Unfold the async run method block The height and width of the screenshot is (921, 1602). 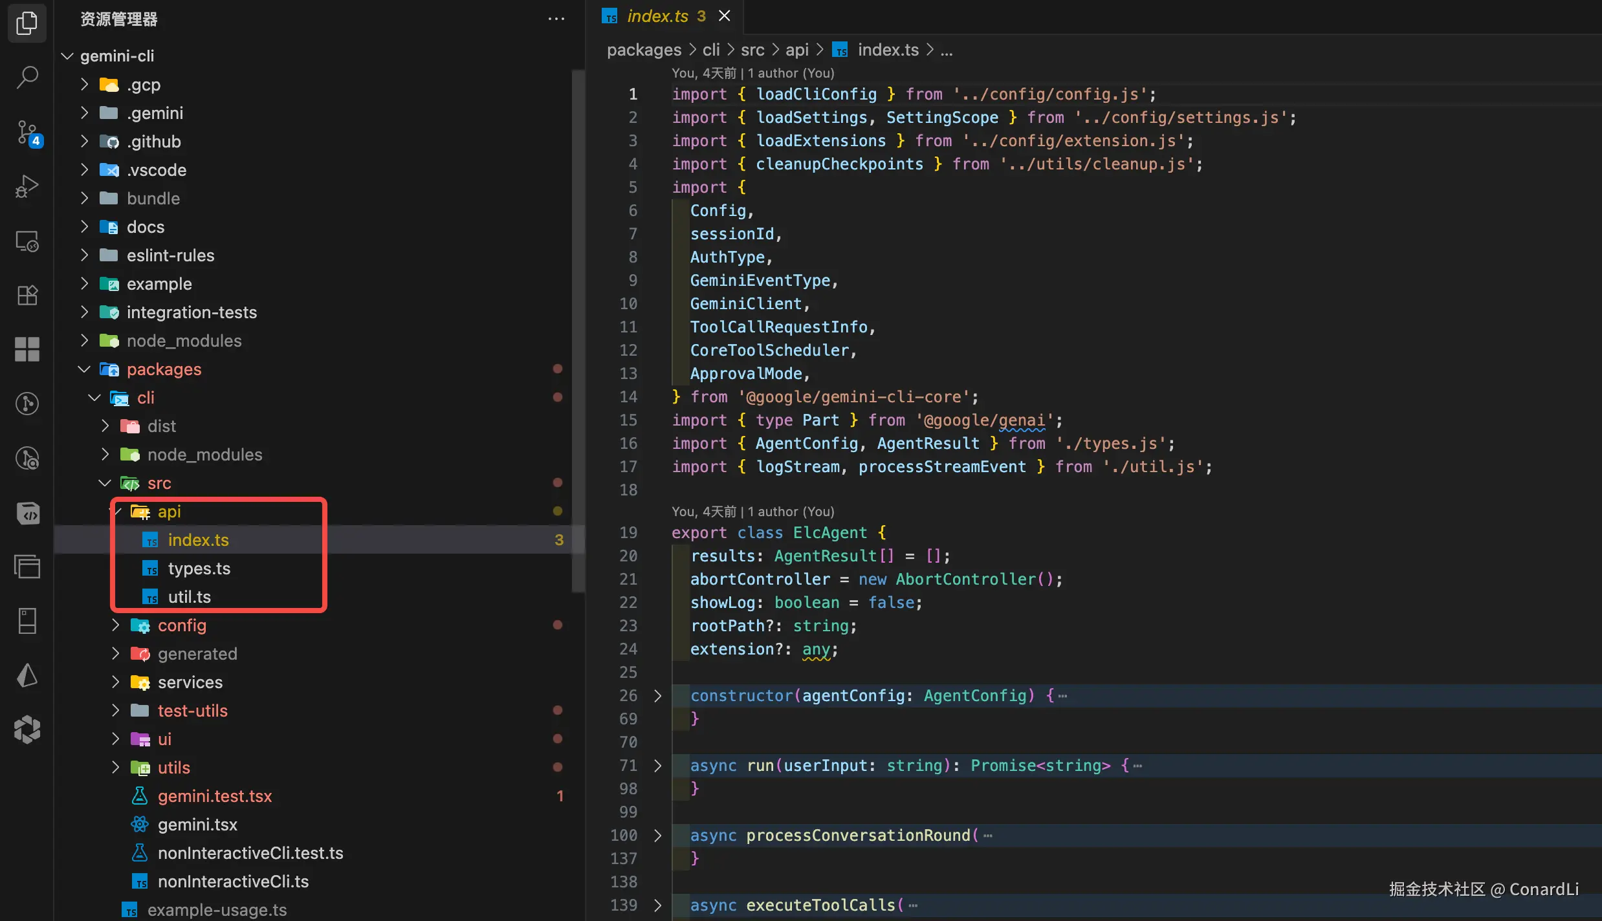click(657, 766)
